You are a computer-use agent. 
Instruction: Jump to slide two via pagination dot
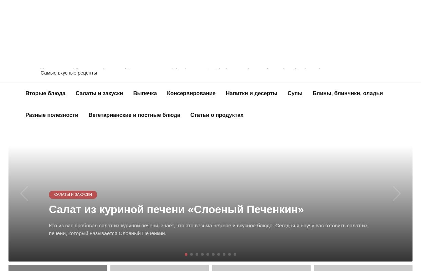(x=191, y=254)
